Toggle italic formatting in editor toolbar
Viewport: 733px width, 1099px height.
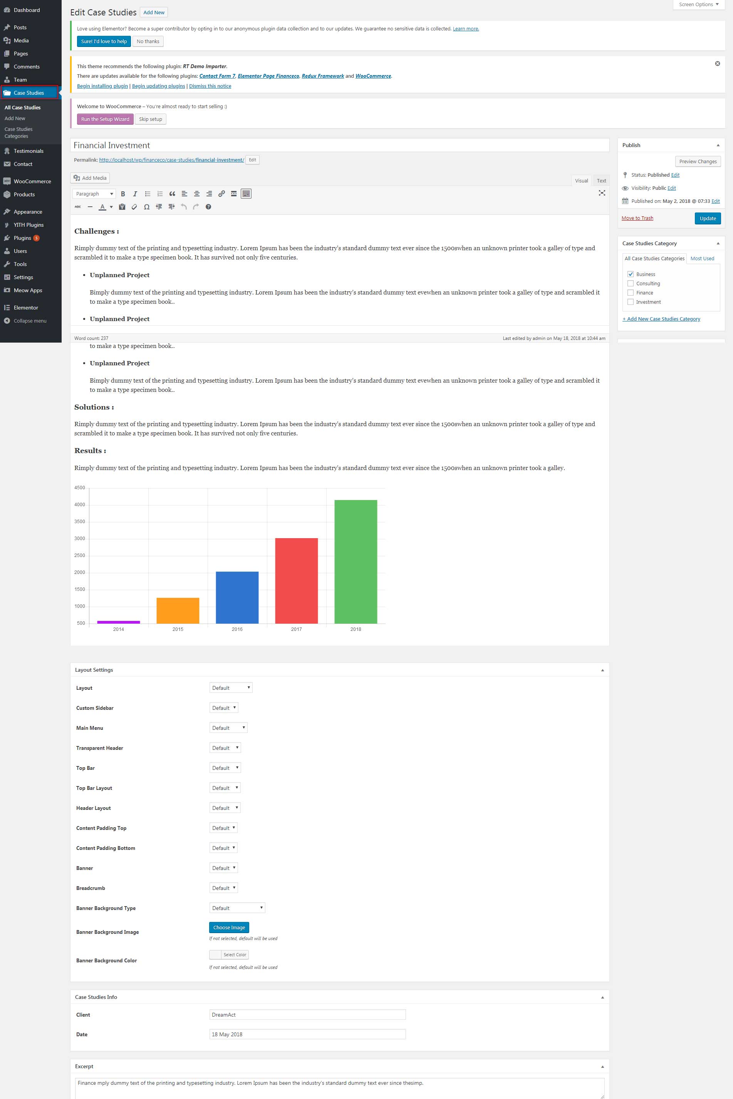click(135, 194)
